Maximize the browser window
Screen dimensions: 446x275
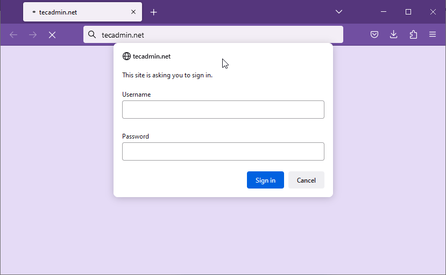pyautogui.click(x=408, y=12)
